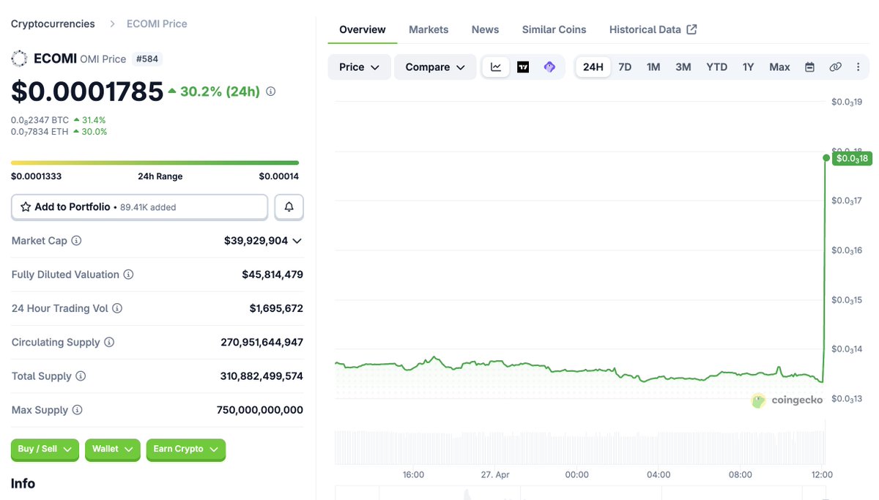
Task: Click the 16:00 time axis label
Action: coord(413,474)
